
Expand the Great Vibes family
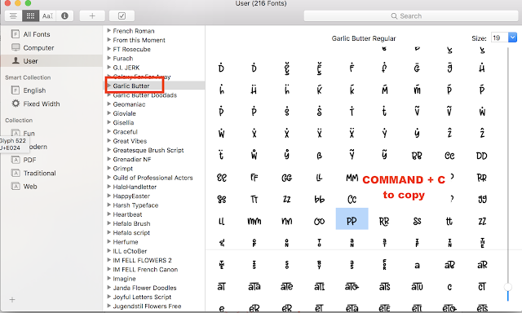click(108, 141)
